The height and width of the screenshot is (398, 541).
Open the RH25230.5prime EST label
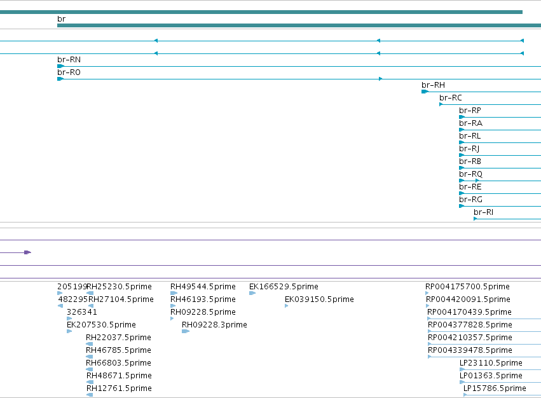[119, 287]
